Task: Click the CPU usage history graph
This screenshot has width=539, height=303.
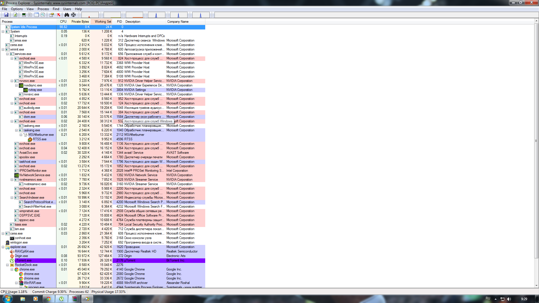Action: point(90,15)
